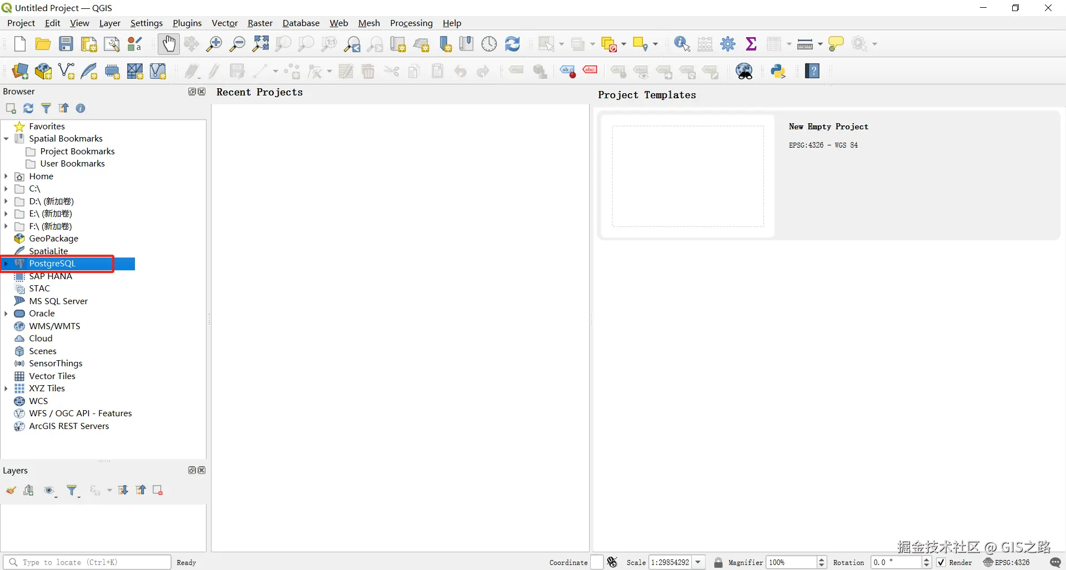
Task: Create a new project with the blank page icon
Action: (x=20, y=44)
